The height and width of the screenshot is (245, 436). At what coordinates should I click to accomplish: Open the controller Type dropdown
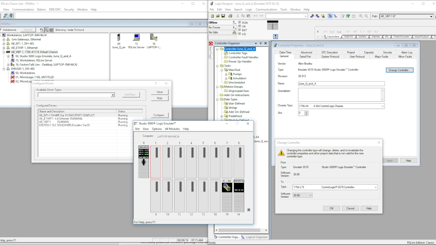(x=375, y=187)
